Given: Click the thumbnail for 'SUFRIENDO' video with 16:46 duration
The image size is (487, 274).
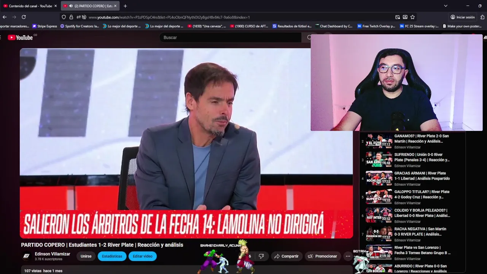Looking at the screenshot, I should point(379,160).
